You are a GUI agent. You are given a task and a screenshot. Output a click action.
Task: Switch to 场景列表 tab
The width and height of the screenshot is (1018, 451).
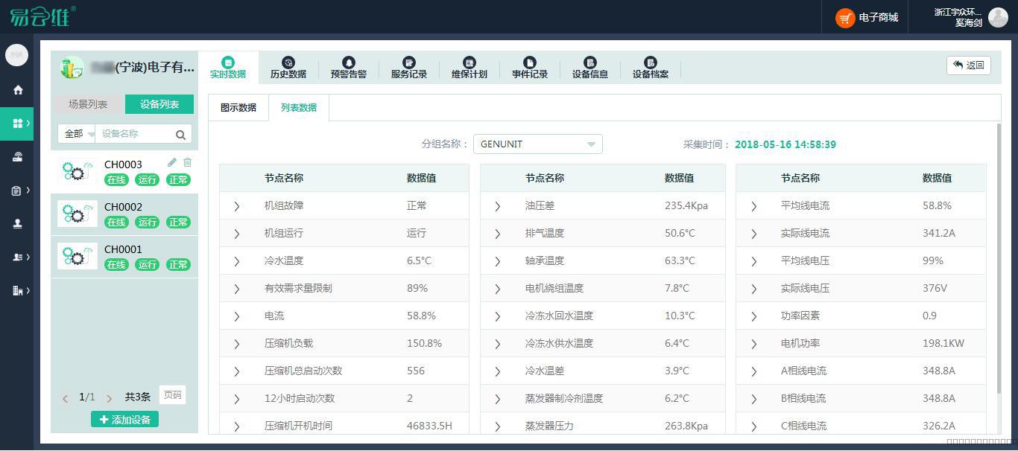[88, 104]
